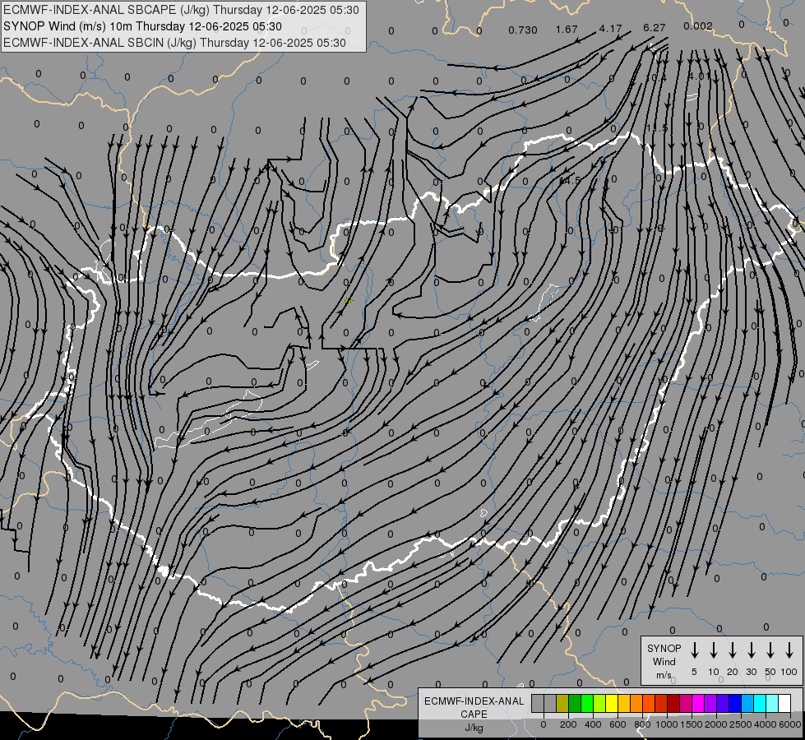Screen dimensions: 805x740
Task: Click the wind legend arrow above 5
Action: pos(694,650)
